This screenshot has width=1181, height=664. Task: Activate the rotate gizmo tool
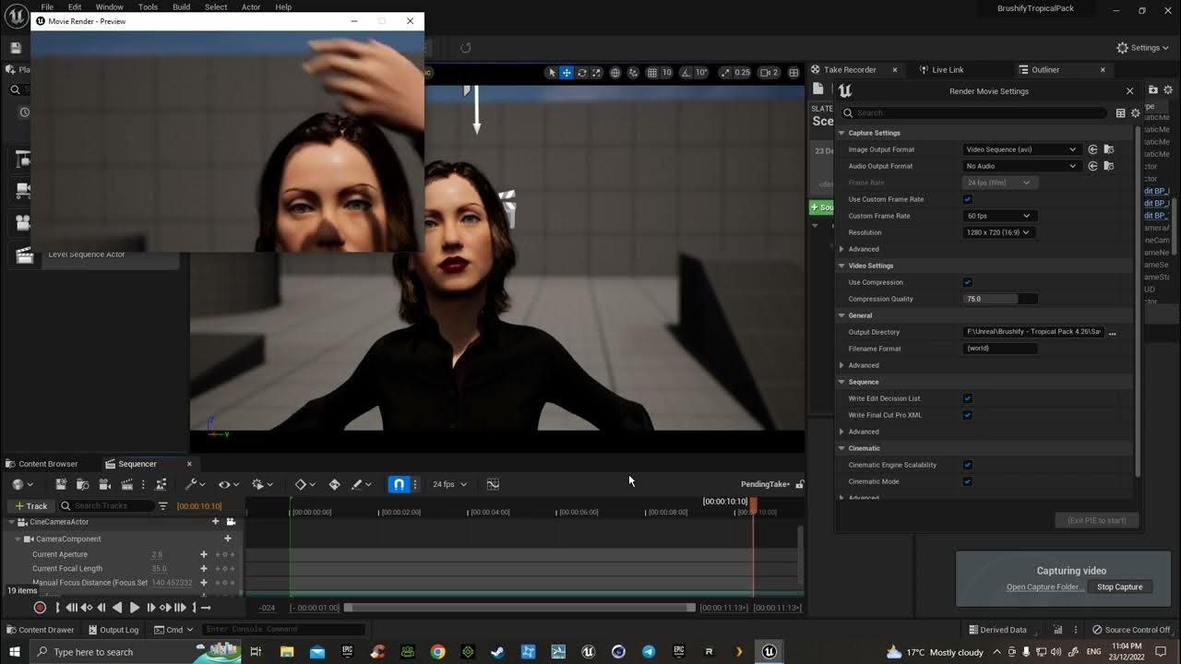coord(581,73)
